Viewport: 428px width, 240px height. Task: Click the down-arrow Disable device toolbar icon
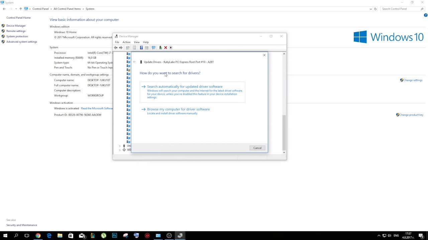171,48
